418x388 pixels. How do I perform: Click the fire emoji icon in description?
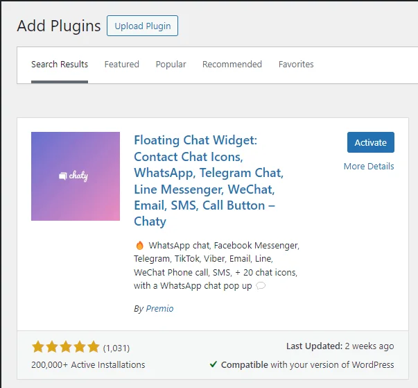(140, 245)
